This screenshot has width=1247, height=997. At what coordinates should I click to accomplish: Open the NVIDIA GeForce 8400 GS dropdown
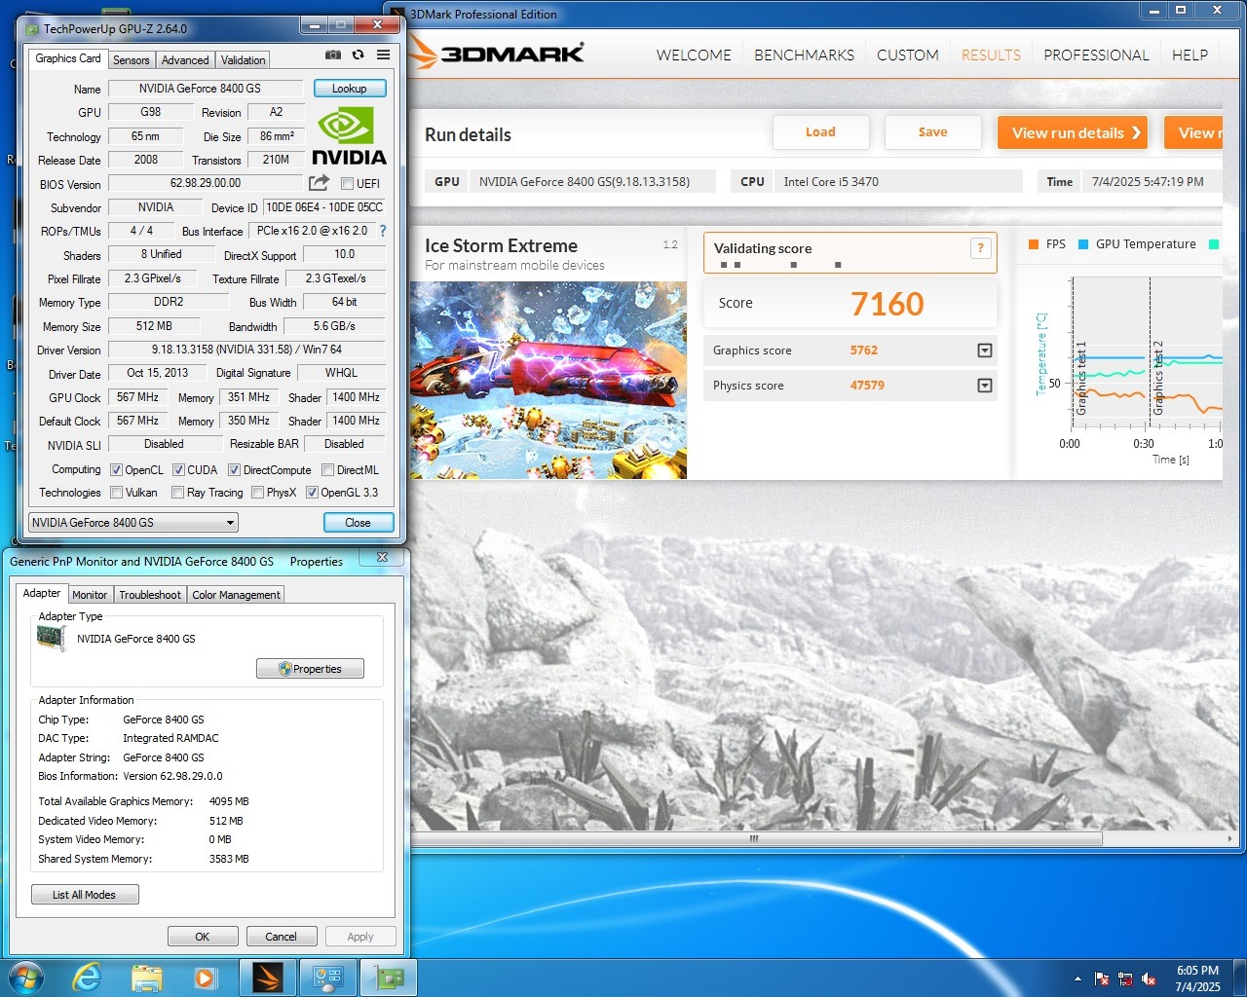133,523
